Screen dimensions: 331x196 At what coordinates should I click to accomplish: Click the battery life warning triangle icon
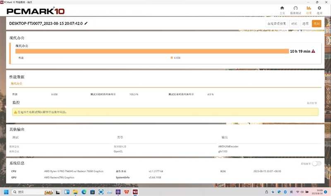click(x=313, y=51)
